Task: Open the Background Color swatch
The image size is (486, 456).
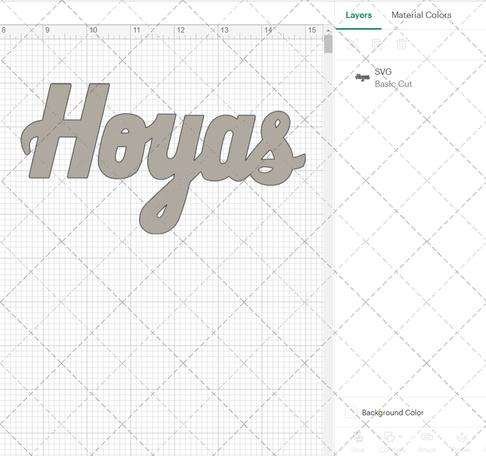Action: click(x=351, y=412)
